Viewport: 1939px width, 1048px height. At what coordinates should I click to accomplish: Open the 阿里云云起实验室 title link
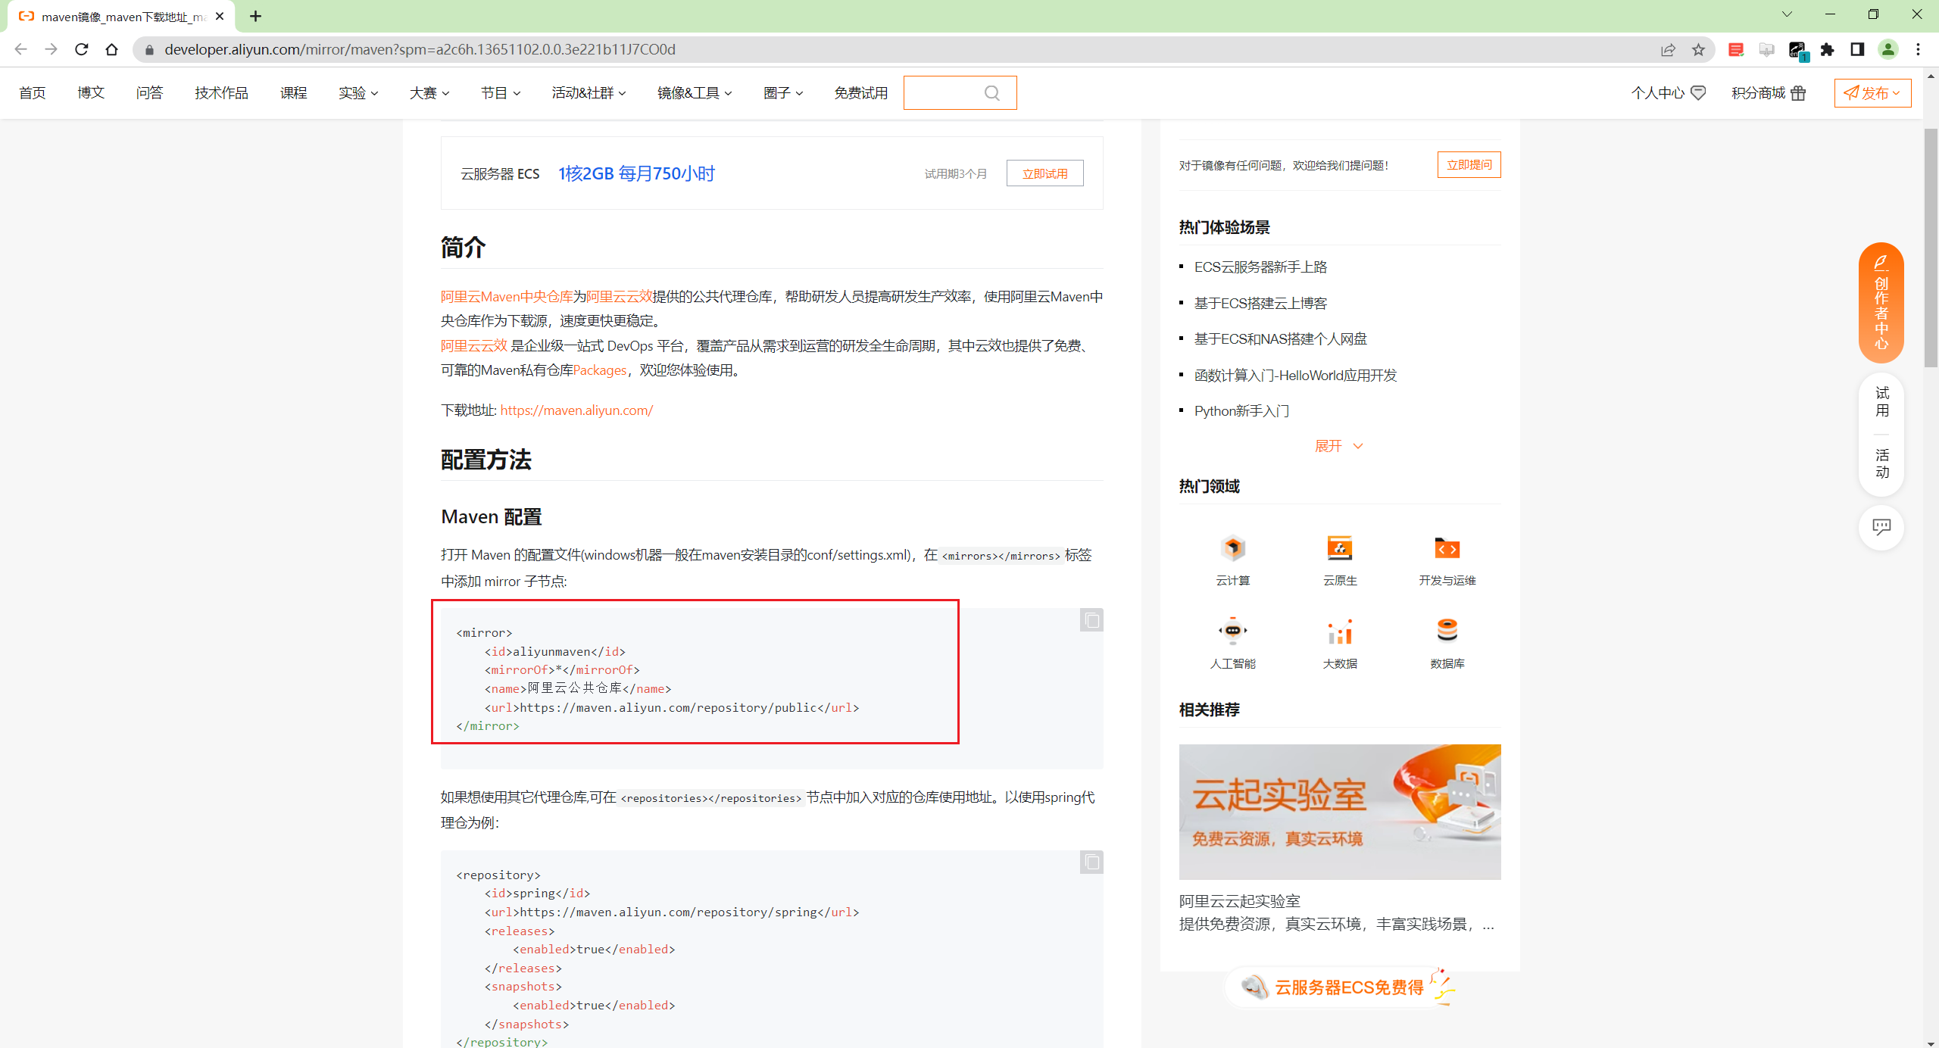(x=1239, y=901)
